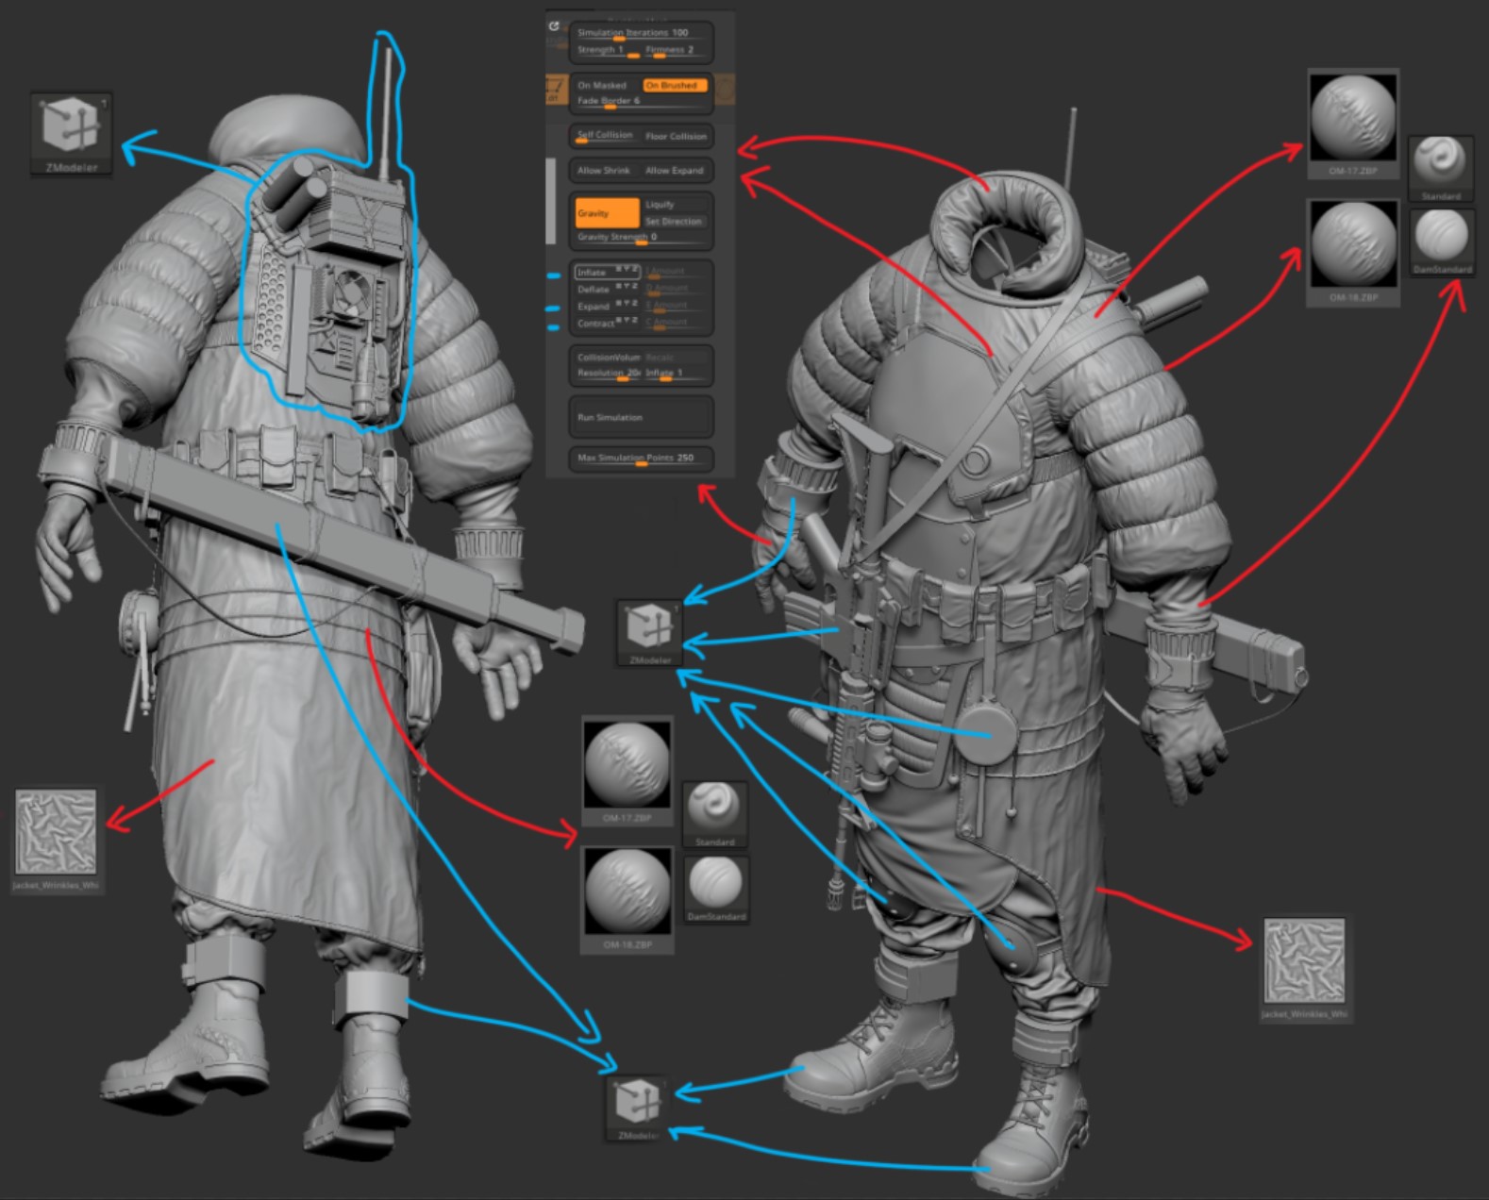The height and width of the screenshot is (1200, 1489).
Task: Pick the DamStandard brush in the upper-right brush set
Action: (x=1442, y=242)
